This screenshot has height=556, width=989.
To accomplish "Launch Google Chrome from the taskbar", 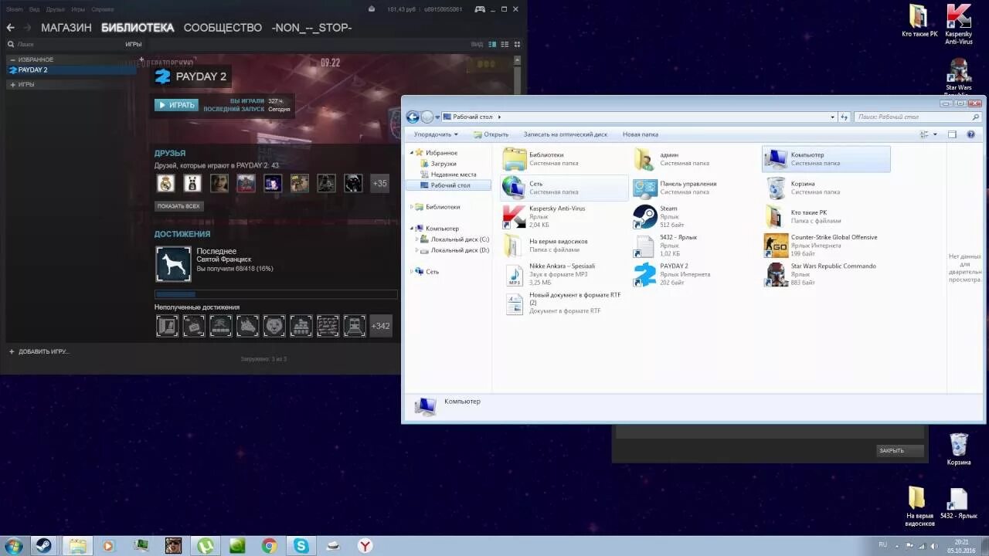I will 269,546.
